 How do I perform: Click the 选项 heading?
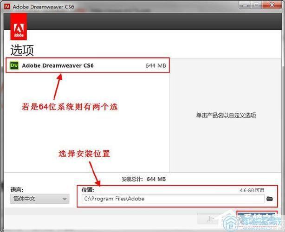(22, 50)
